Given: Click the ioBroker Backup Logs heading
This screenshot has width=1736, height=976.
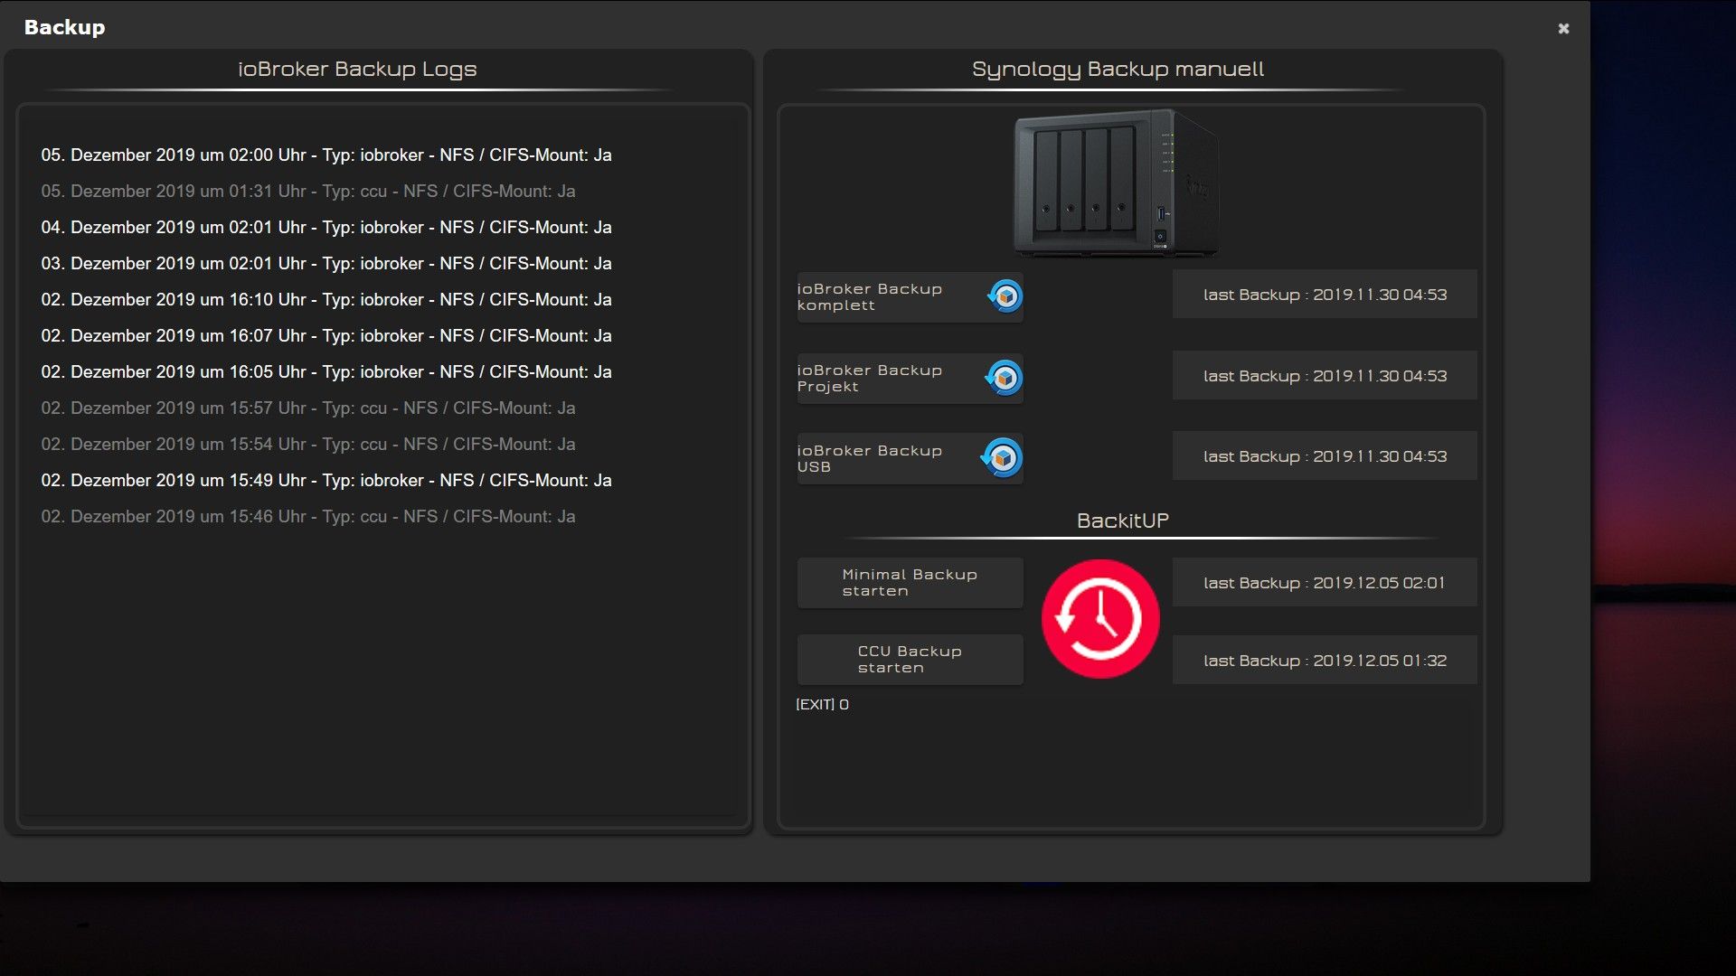Looking at the screenshot, I should 357,70.
